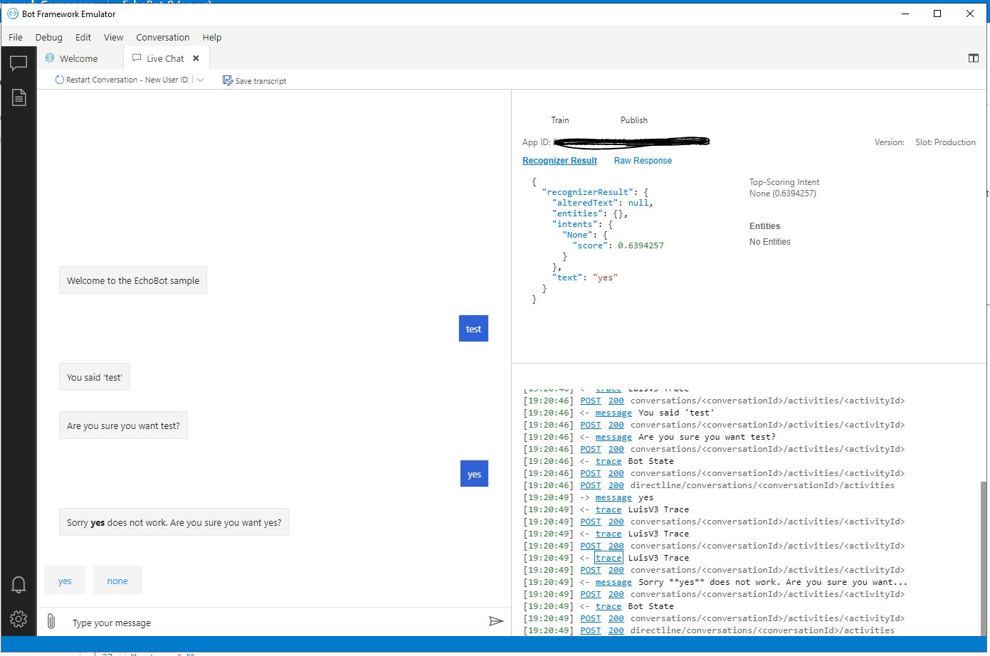Click the 'yes' suggested action button
990x656 pixels.
(x=65, y=580)
